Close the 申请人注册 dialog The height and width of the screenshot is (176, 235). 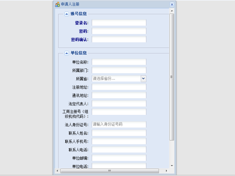coord(172,4)
